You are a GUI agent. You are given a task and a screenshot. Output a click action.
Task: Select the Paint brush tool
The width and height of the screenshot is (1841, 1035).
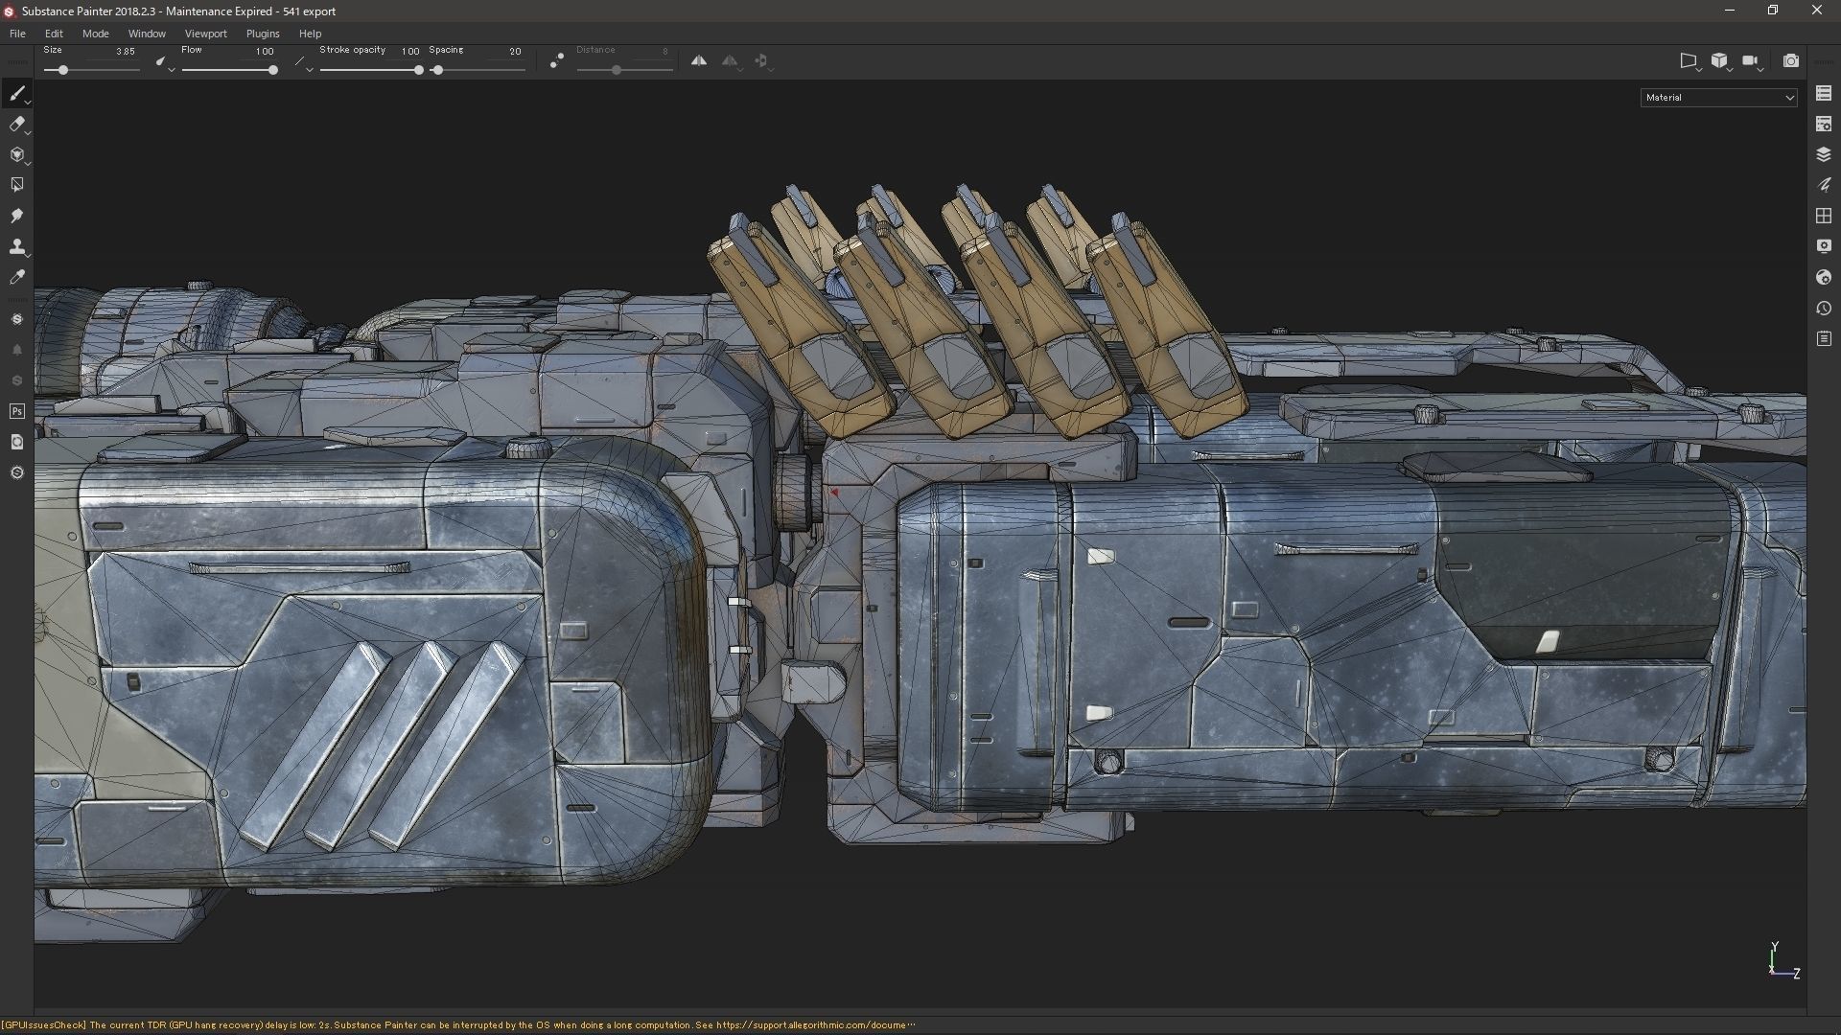tap(15, 93)
